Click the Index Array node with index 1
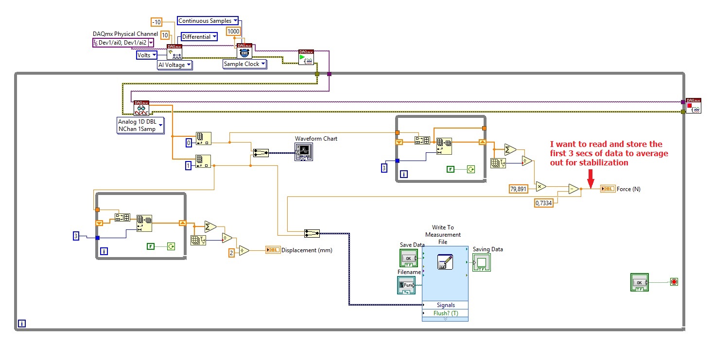Viewport: 713px width, 356px height. [203, 162]
